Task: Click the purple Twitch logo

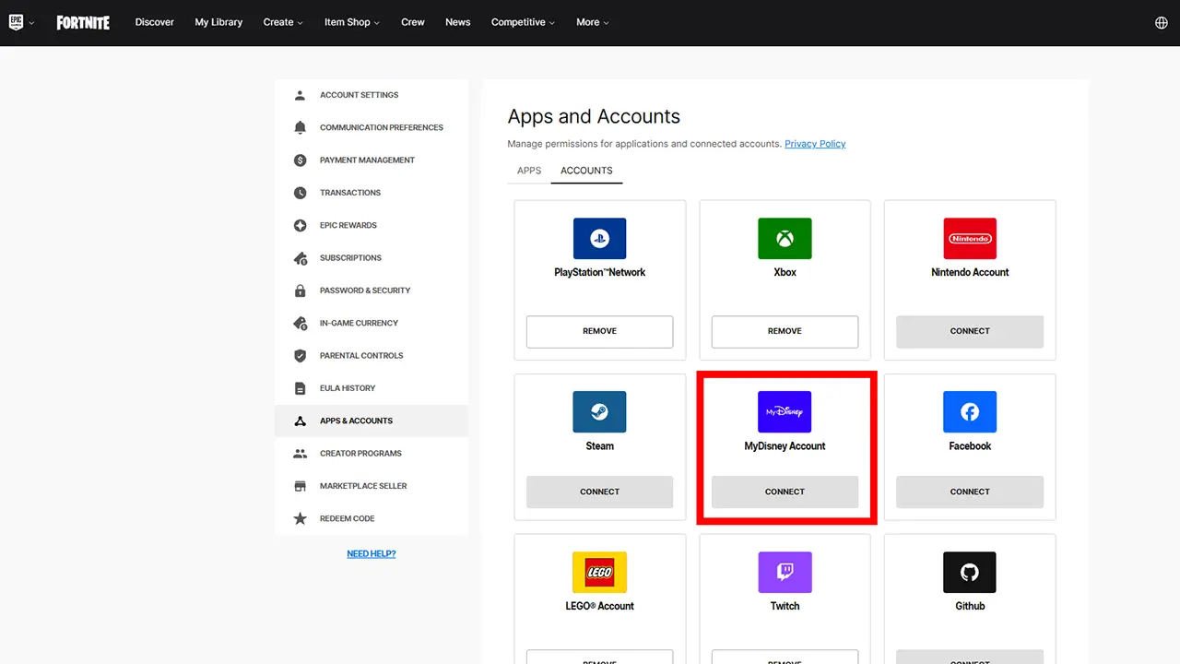Action: (x=785, y=573)
